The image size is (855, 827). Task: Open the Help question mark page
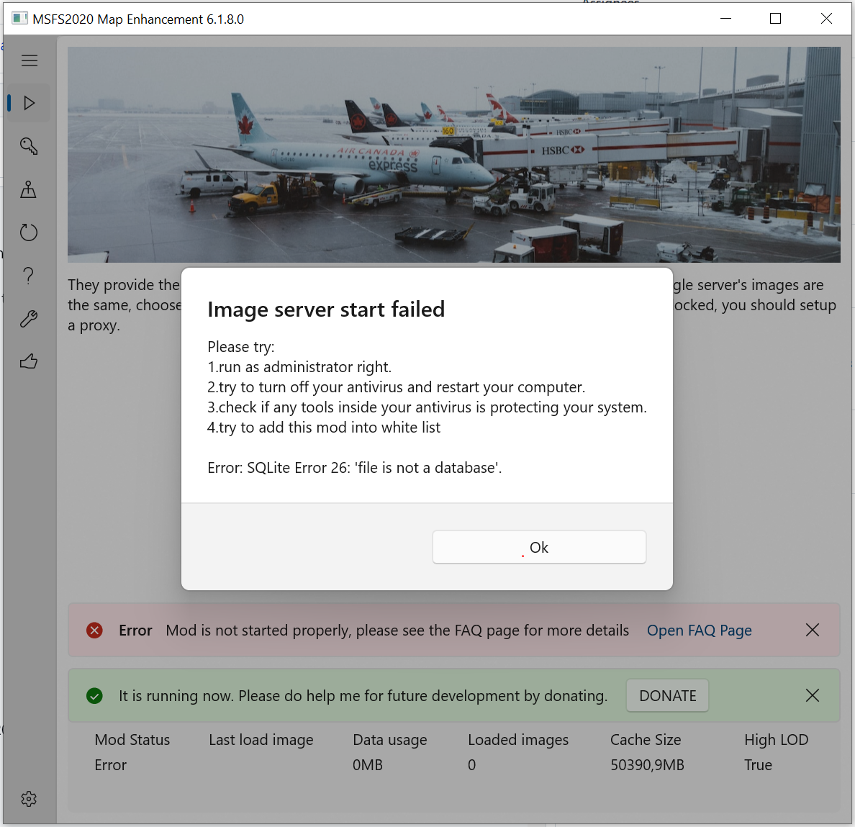[x=28, y=275]
